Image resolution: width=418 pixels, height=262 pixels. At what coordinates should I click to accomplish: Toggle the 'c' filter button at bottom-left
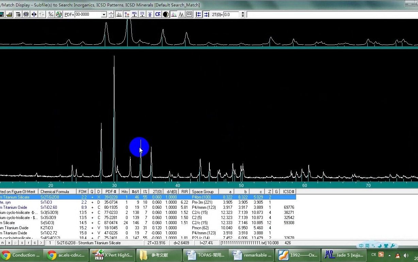35,243
